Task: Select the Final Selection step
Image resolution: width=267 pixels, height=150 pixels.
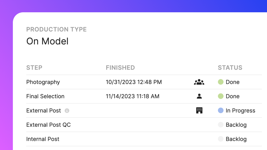Action: tap(45, 97)
